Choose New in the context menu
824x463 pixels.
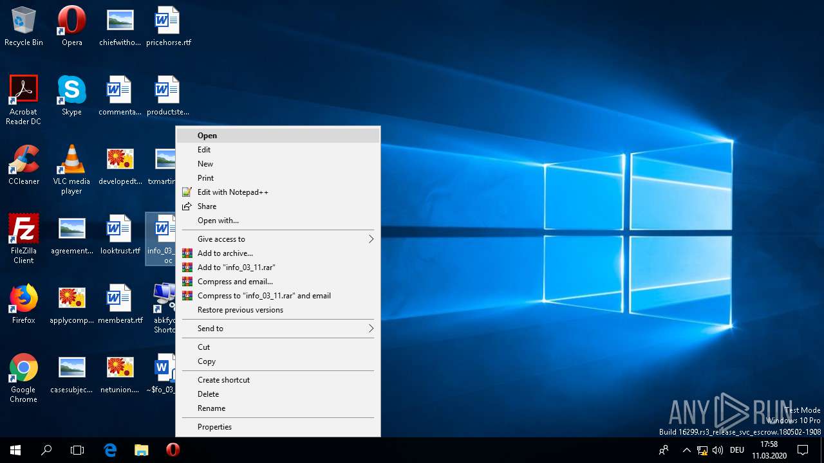pos(278,164)
